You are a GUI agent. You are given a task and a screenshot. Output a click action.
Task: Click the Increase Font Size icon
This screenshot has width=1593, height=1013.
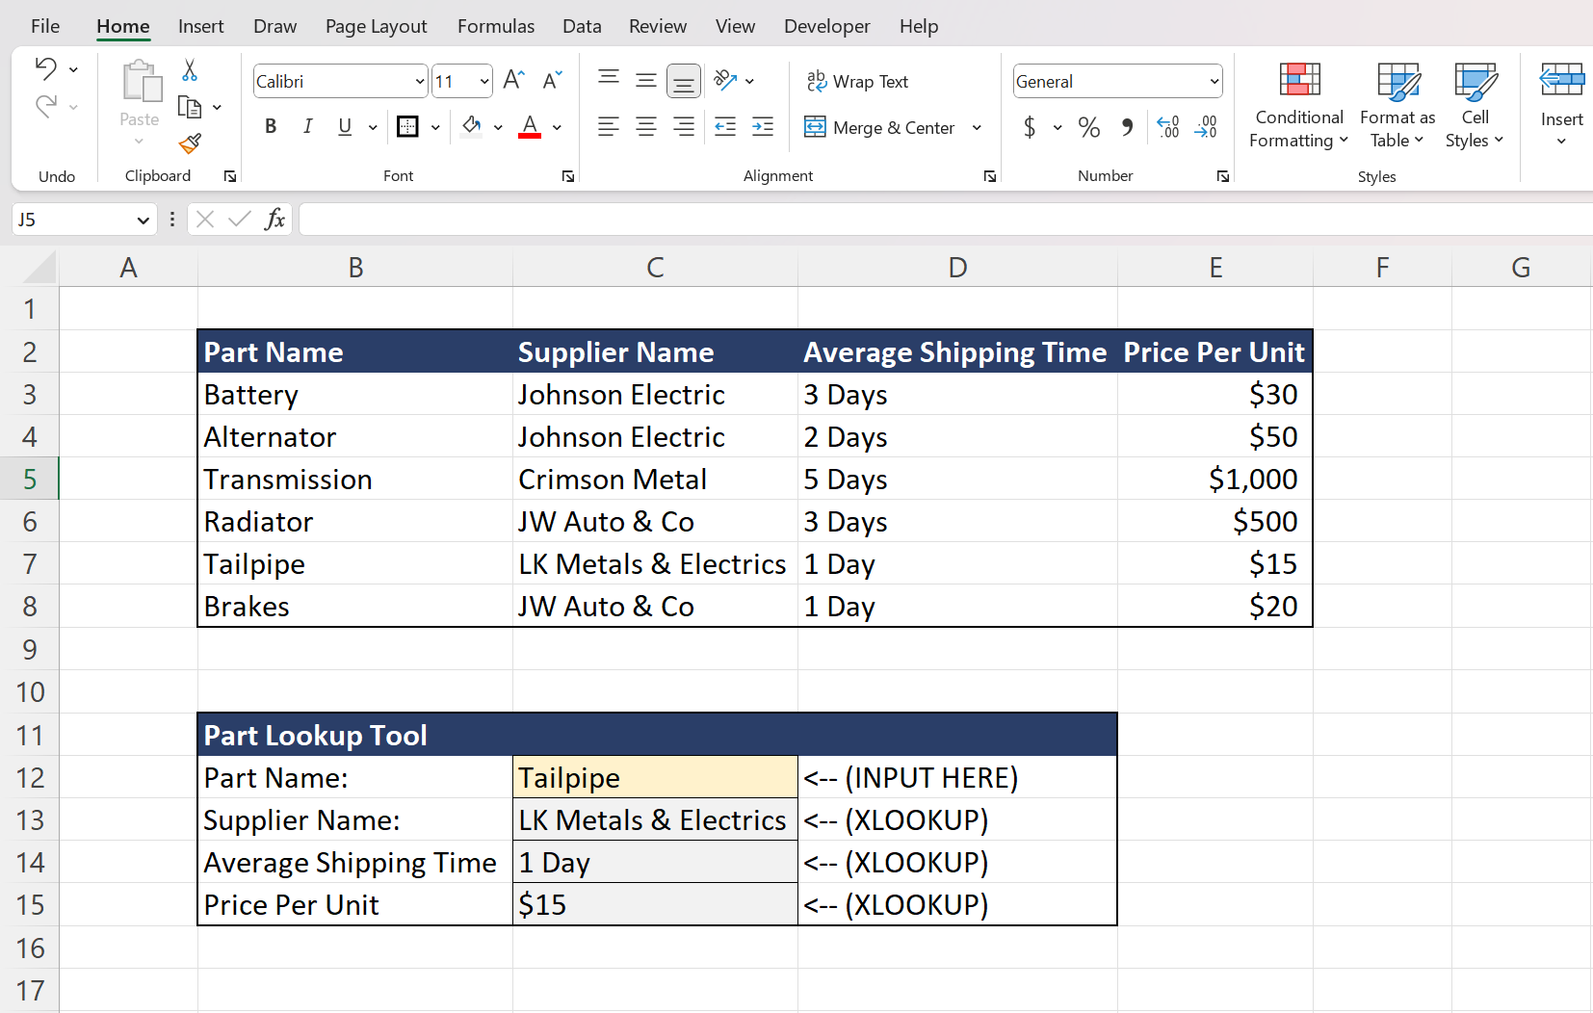(x=513, y=80)
